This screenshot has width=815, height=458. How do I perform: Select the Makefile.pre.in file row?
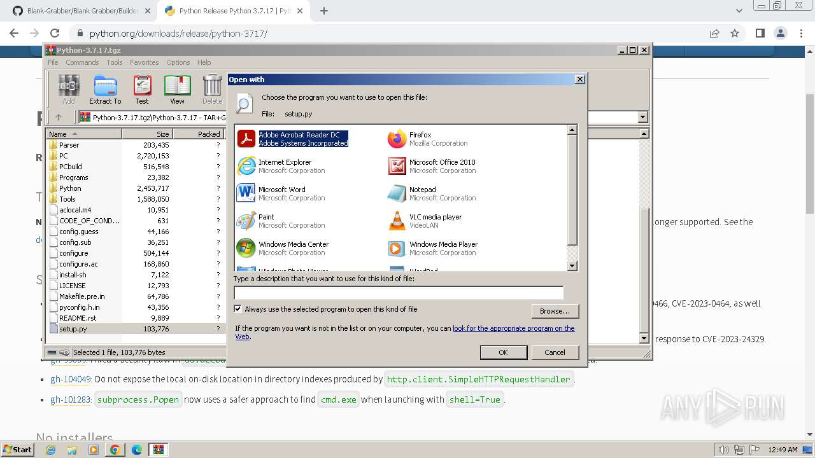(x=134, y=296)
